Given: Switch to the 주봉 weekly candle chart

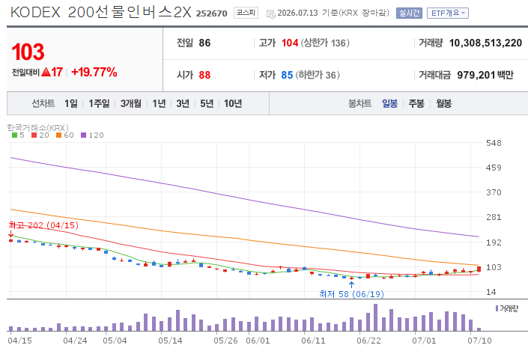Looking at the screenshot, I should click(x=416, y=103).
